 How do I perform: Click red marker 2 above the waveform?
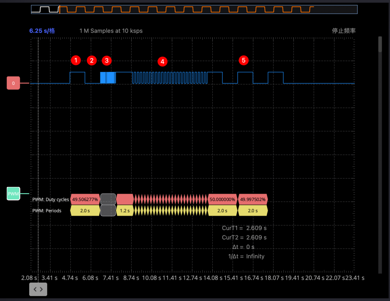[x=92, y=60]
